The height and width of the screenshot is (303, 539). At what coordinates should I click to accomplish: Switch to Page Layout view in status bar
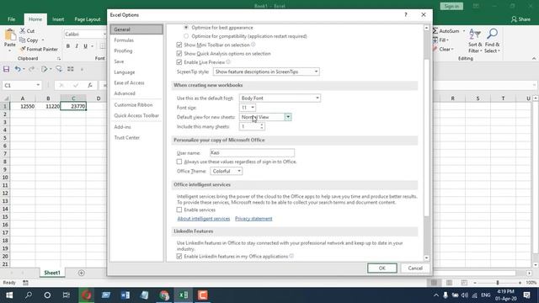449,283
